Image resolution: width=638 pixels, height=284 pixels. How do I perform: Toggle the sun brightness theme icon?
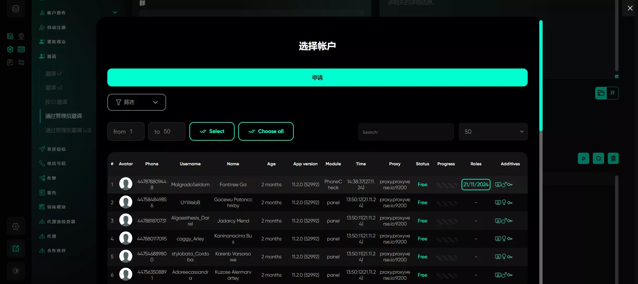[x=16, y=271]
